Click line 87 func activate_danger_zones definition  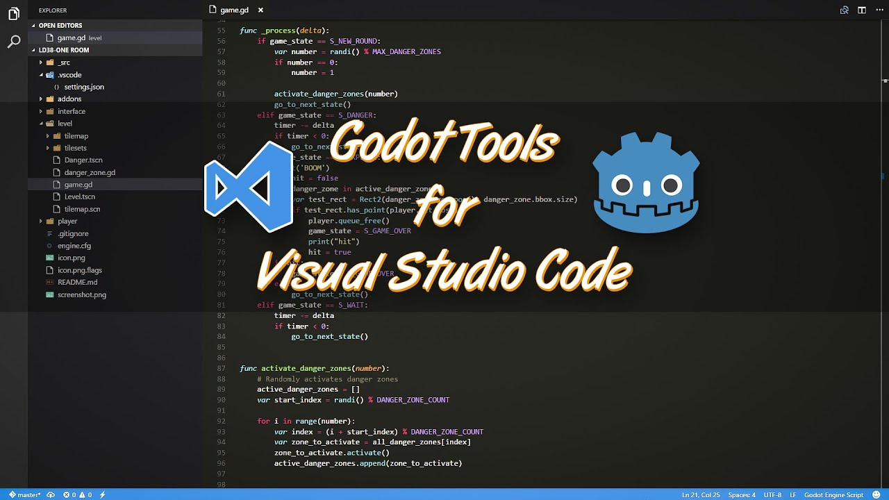pyautogui.click(x=315, y=368)
